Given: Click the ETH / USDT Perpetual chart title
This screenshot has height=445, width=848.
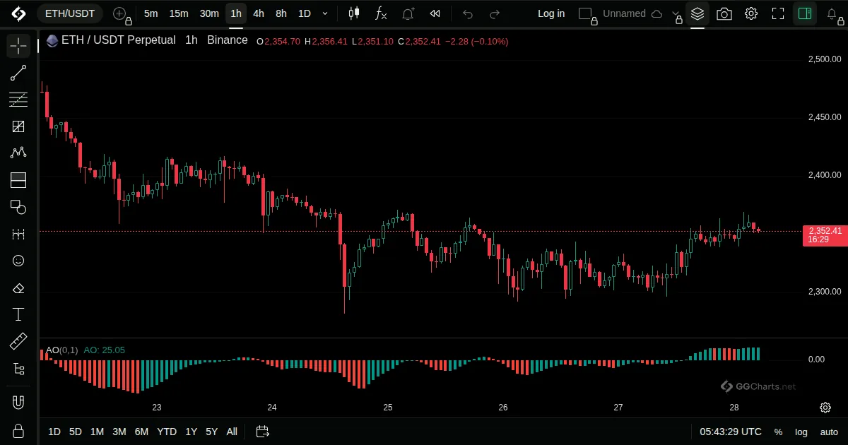Looking at the screenshot, I should (118, 40).
